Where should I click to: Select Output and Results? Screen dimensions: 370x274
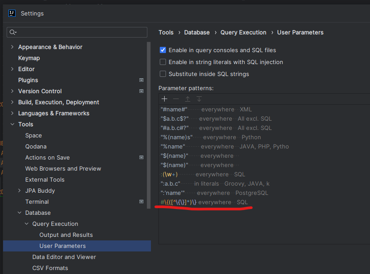[66, 235]
